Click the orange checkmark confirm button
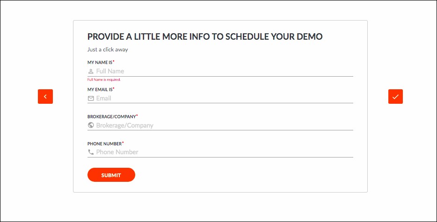Viewport: 437px width, 222px height. 395,96
